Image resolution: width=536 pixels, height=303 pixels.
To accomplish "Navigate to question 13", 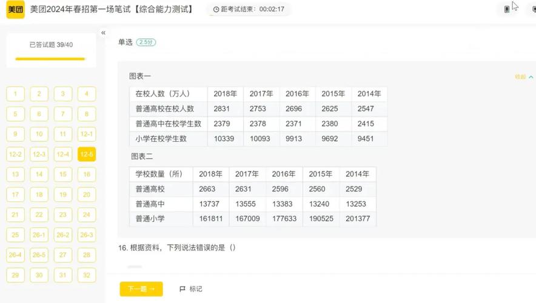I will 15,175.
